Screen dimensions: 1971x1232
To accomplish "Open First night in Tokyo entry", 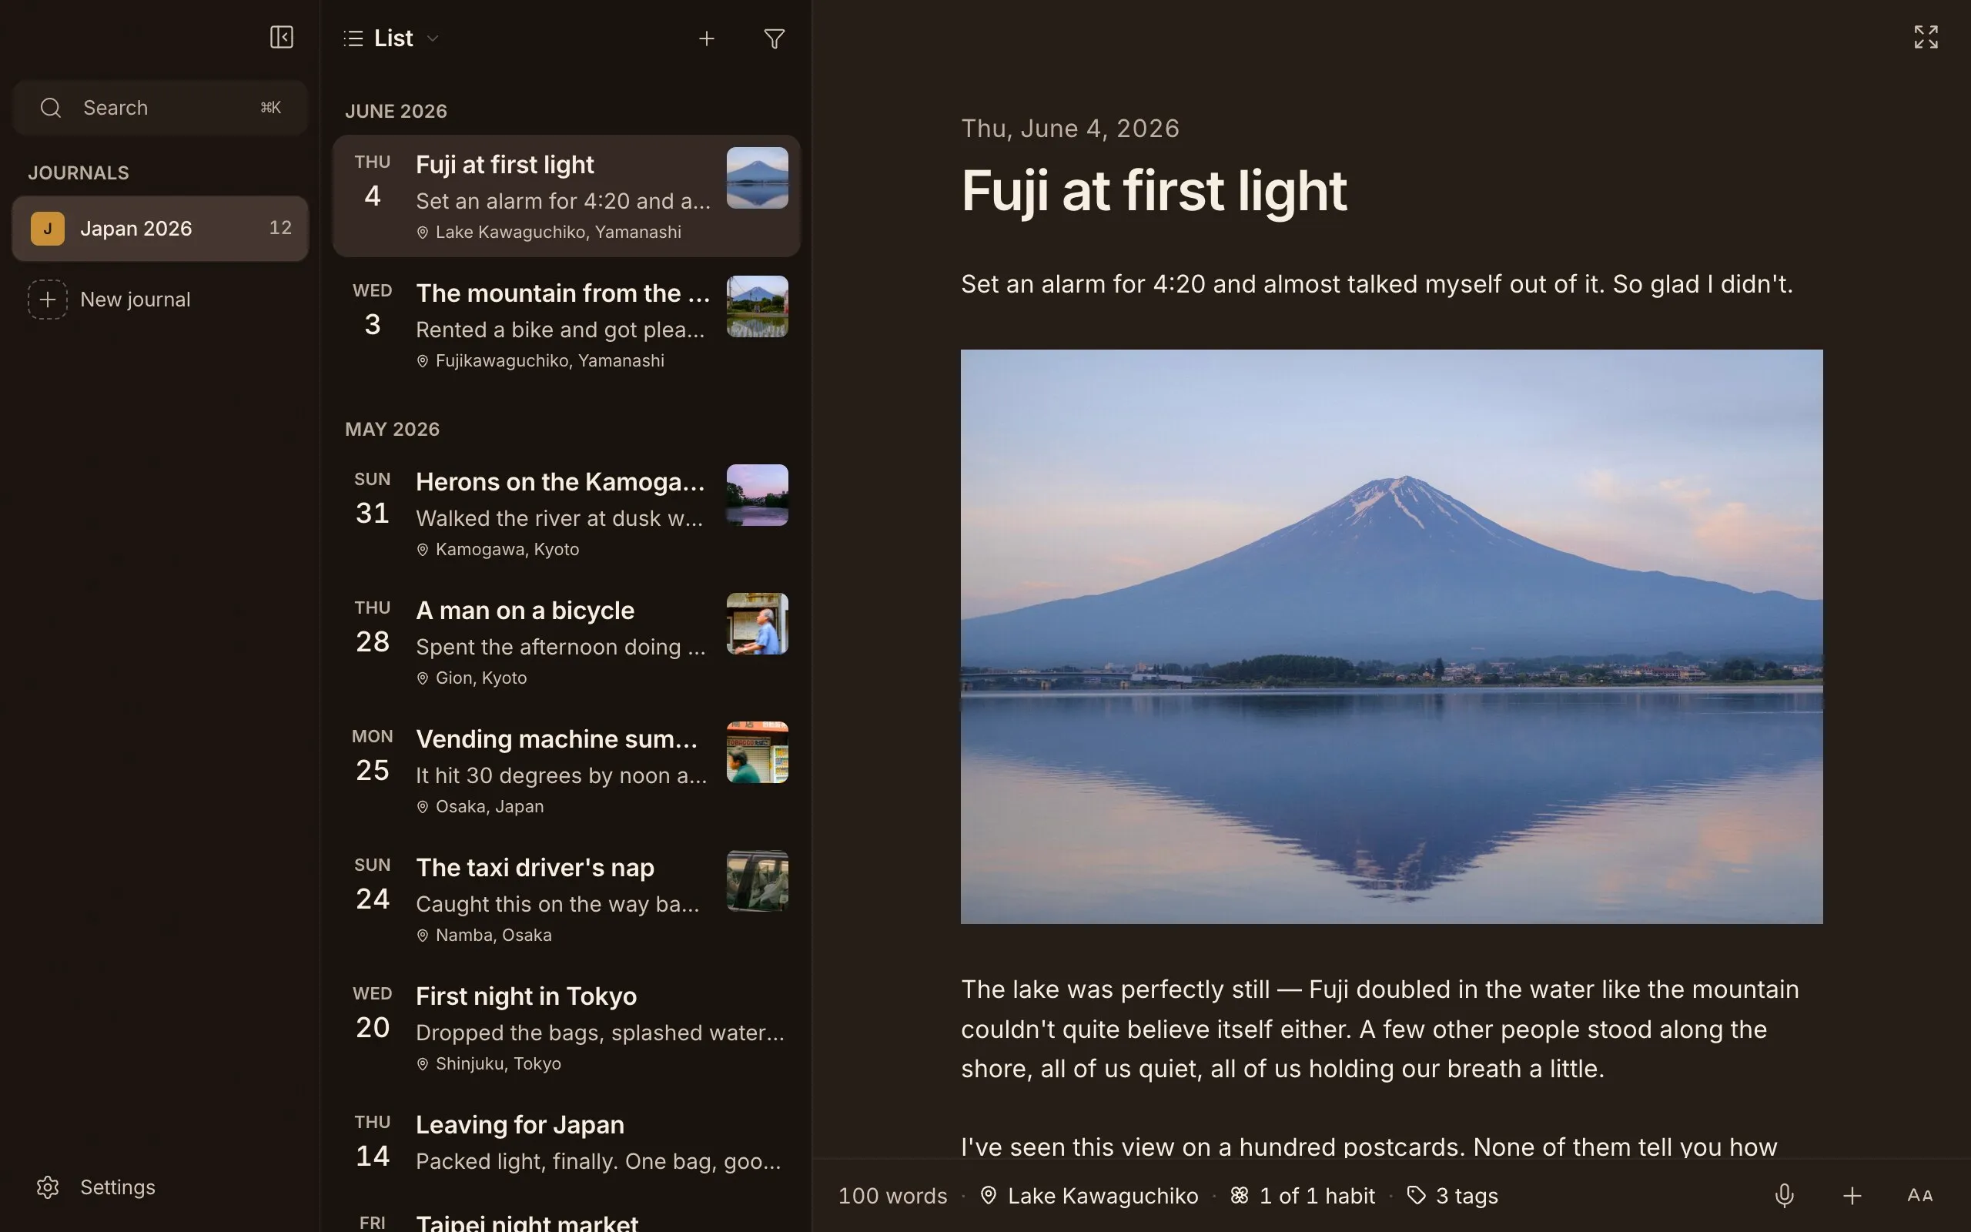I will (566, 1028).
